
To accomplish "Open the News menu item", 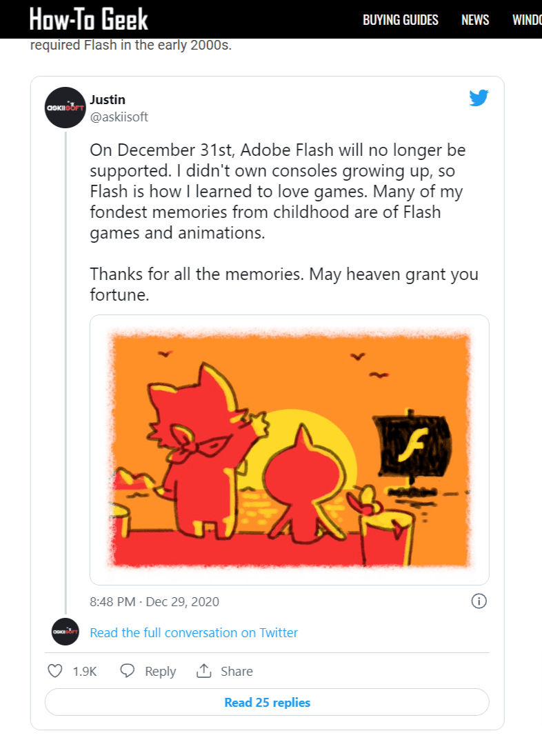I will [475, 20].
